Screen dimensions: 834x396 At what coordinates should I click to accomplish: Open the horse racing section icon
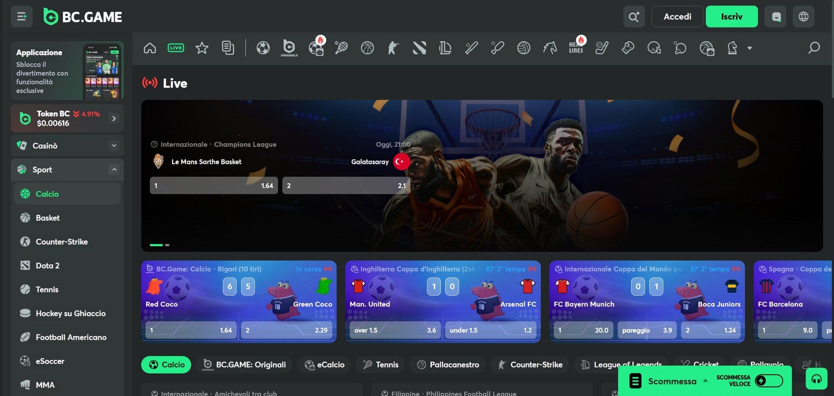click(x=550, y=48)
